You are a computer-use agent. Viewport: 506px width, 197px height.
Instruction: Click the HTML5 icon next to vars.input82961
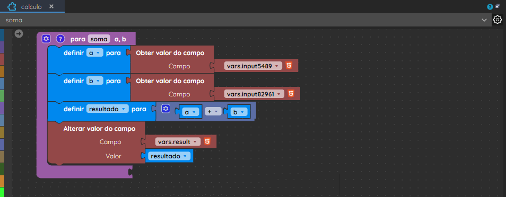click(291, 94)
